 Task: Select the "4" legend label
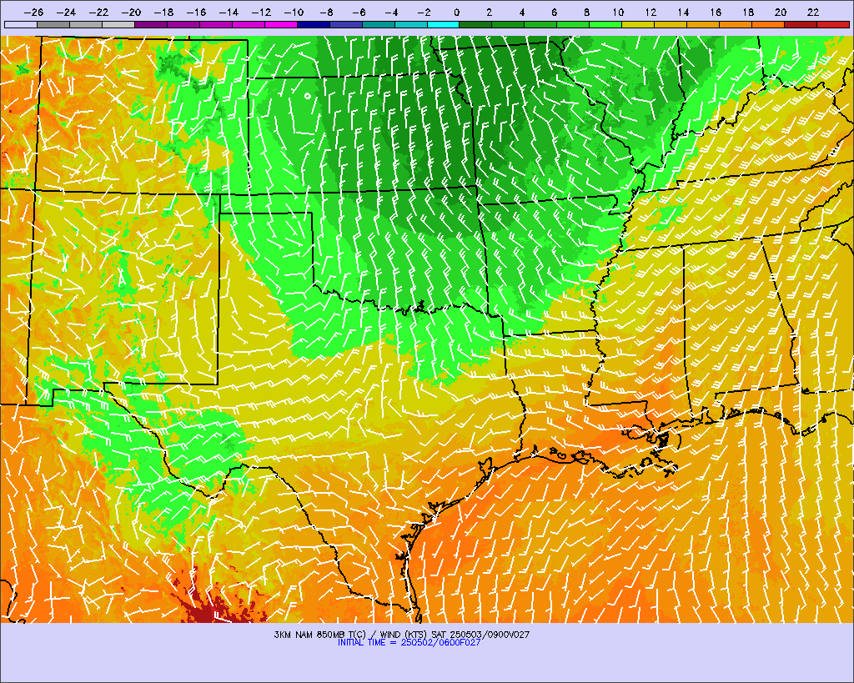click(521, 12)
